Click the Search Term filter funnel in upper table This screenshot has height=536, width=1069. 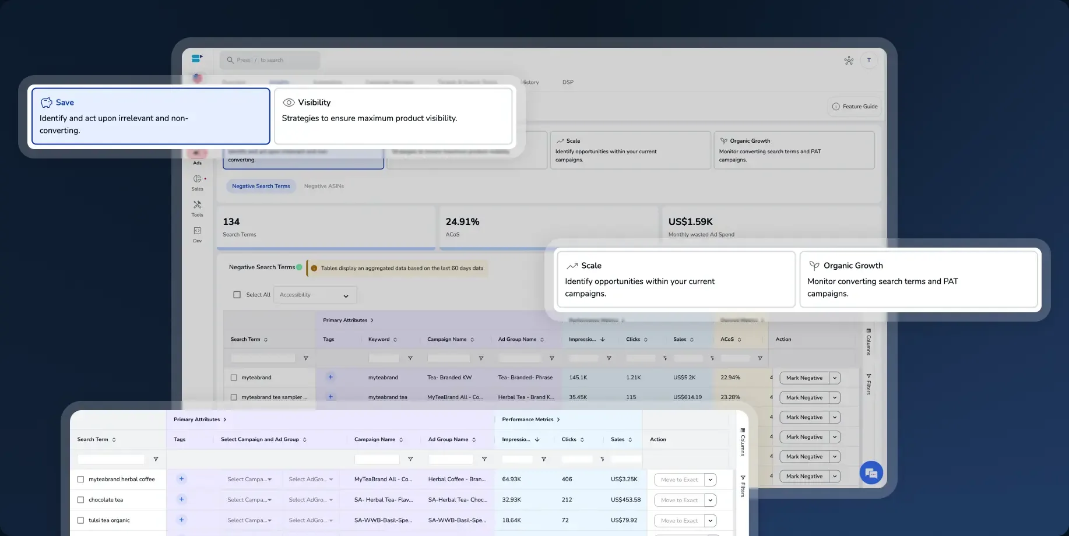tap(306, 358)
